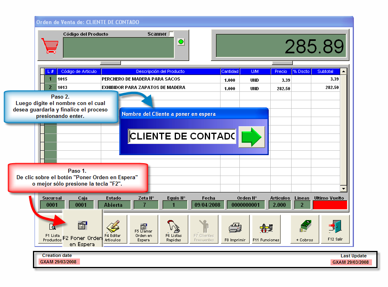Click the + Cobros cash button
This screenshot has width=388, height=287.
tap(305, 229)
